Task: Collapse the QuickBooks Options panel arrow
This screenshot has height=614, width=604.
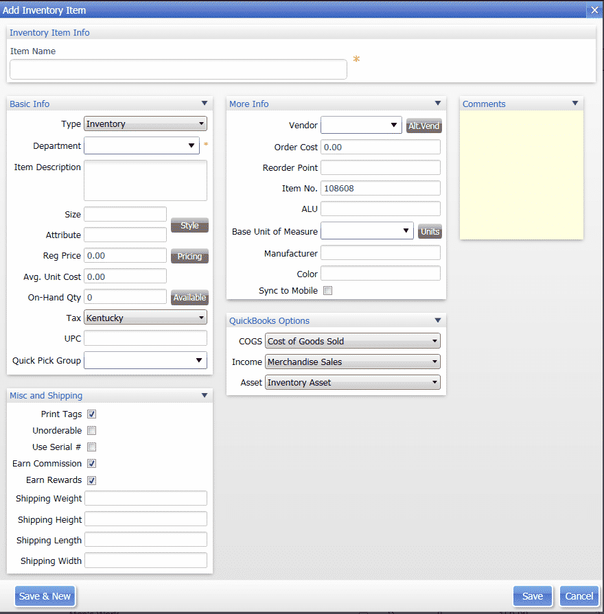Action: coord(437,320)
